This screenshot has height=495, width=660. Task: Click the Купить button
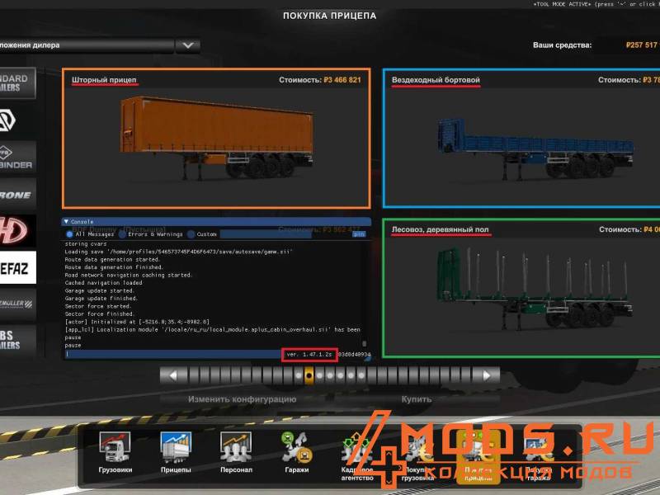417,399
